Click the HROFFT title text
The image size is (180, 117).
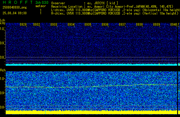pos(18,2)
